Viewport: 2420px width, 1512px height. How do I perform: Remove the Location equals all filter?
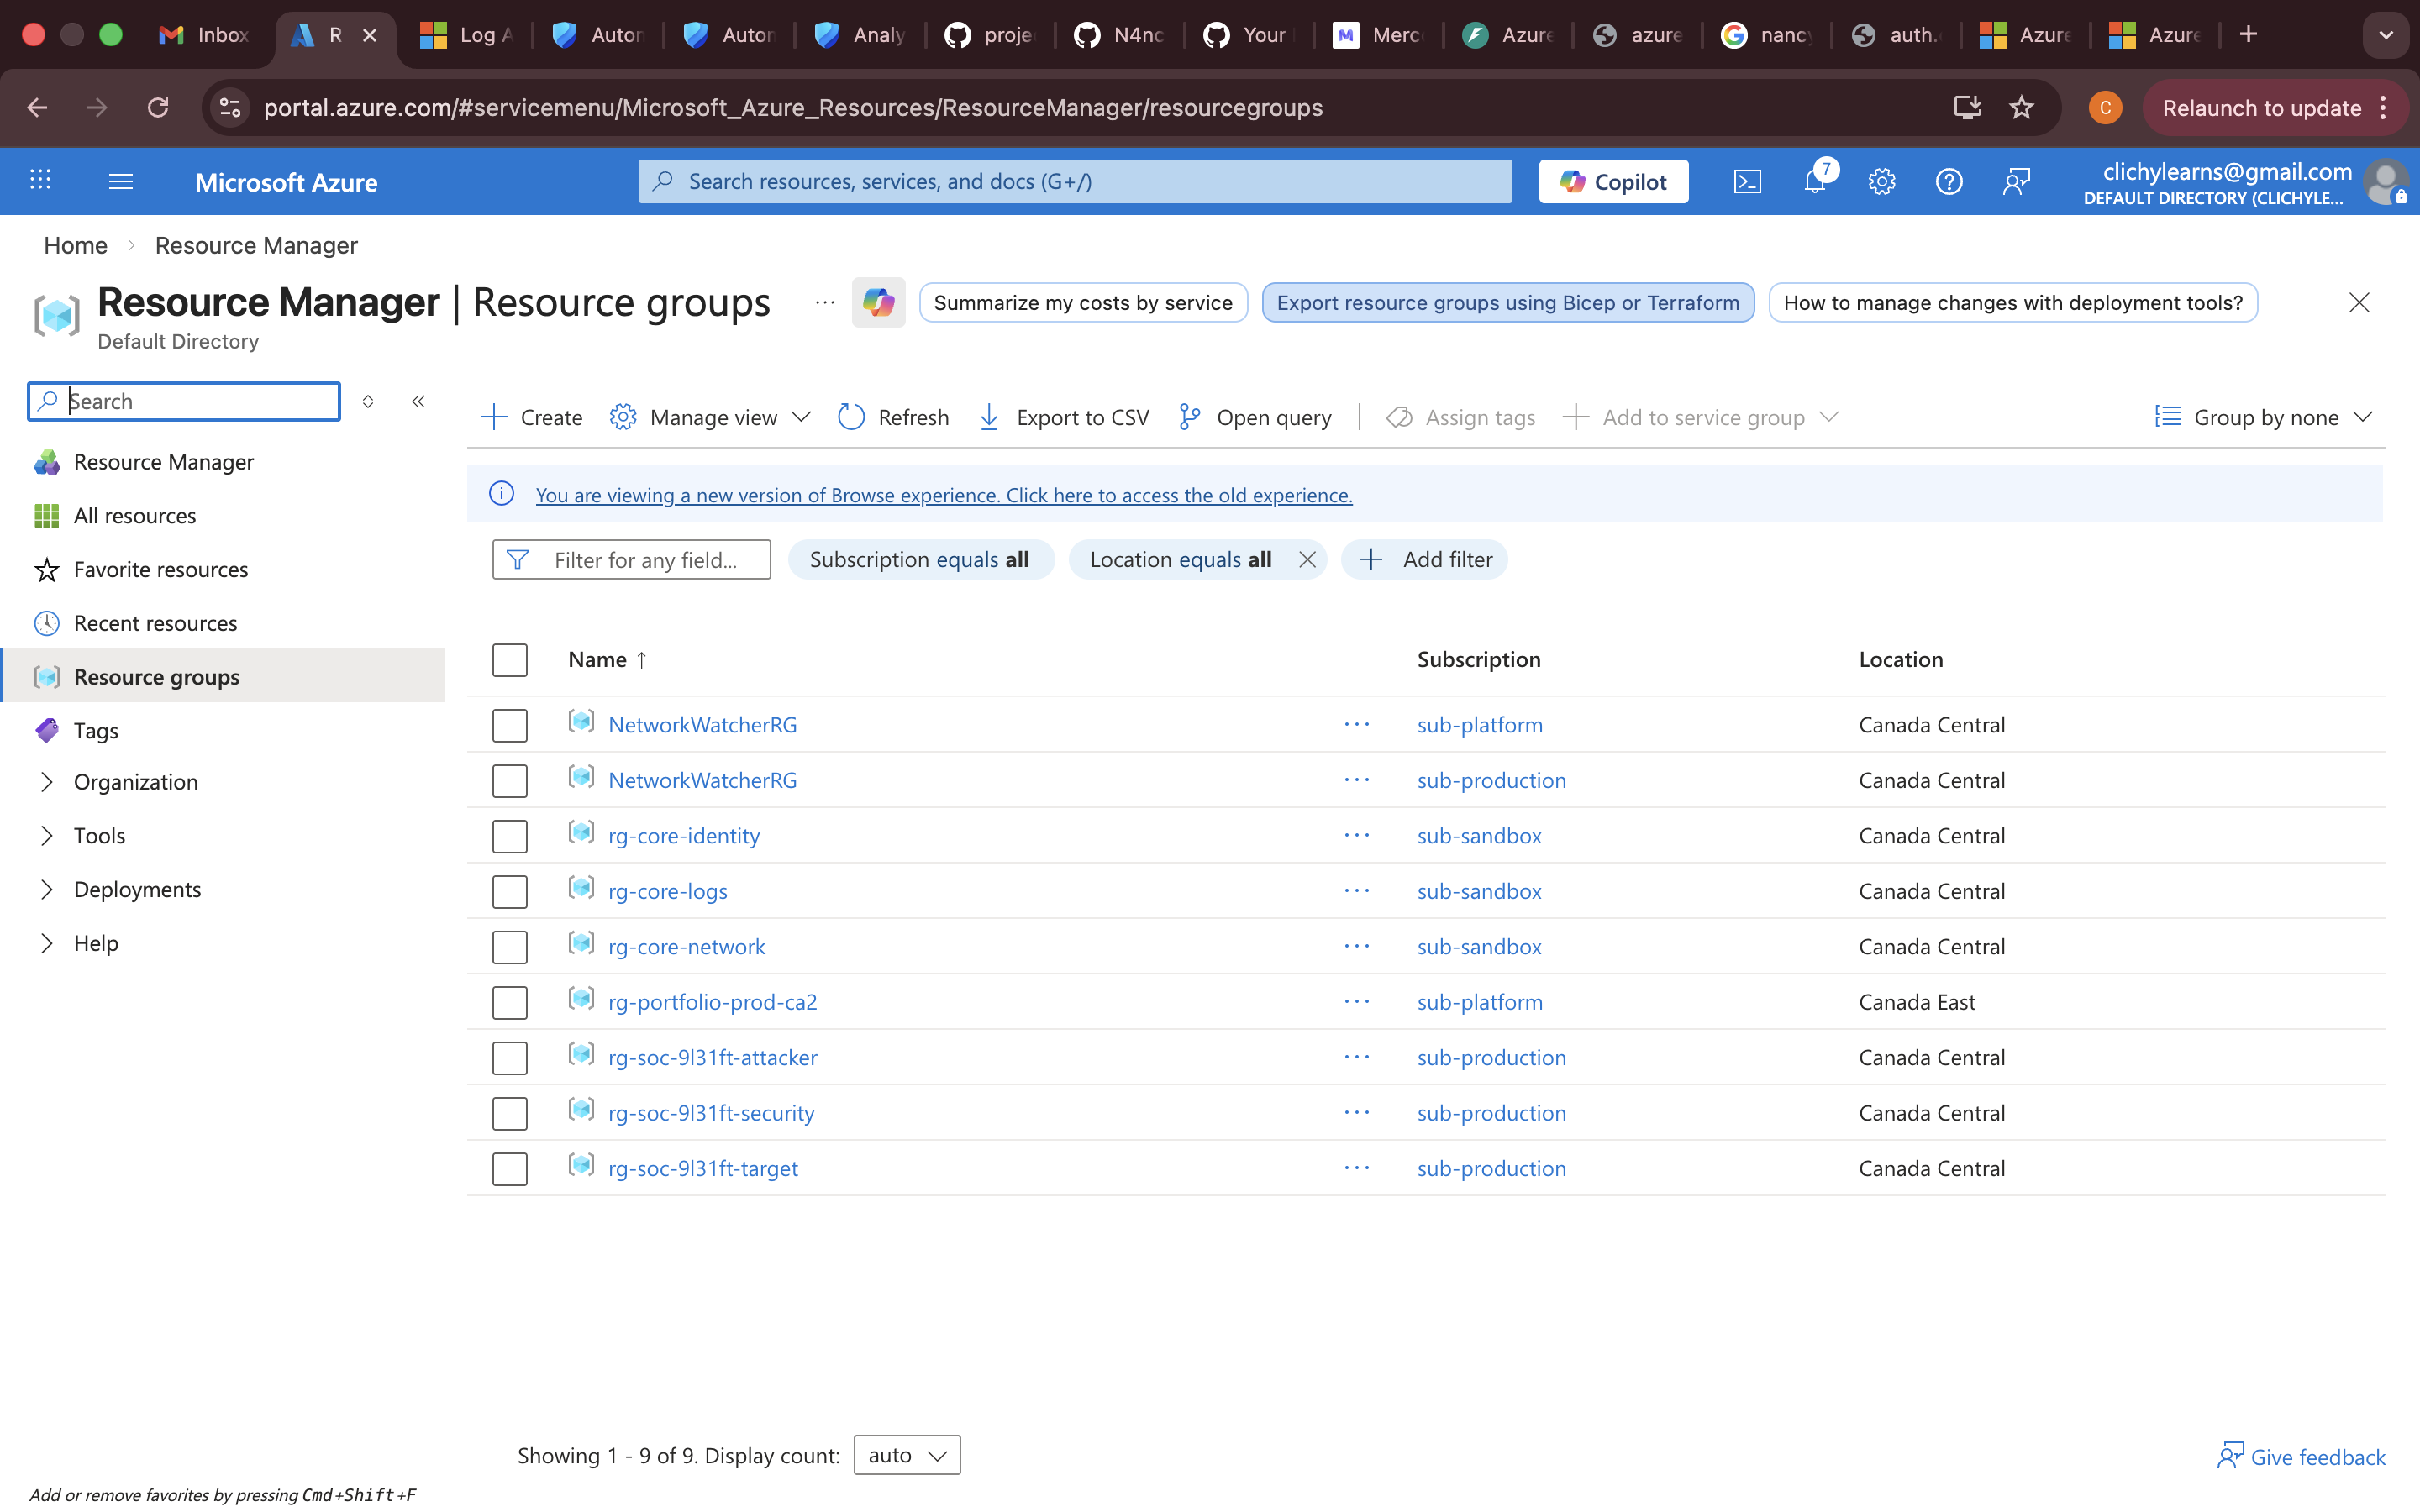coord(1307,560)
